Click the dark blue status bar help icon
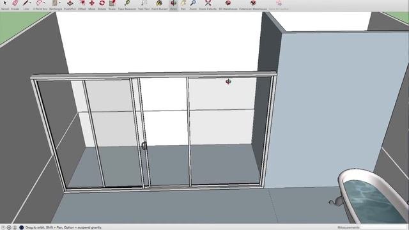 21,227
